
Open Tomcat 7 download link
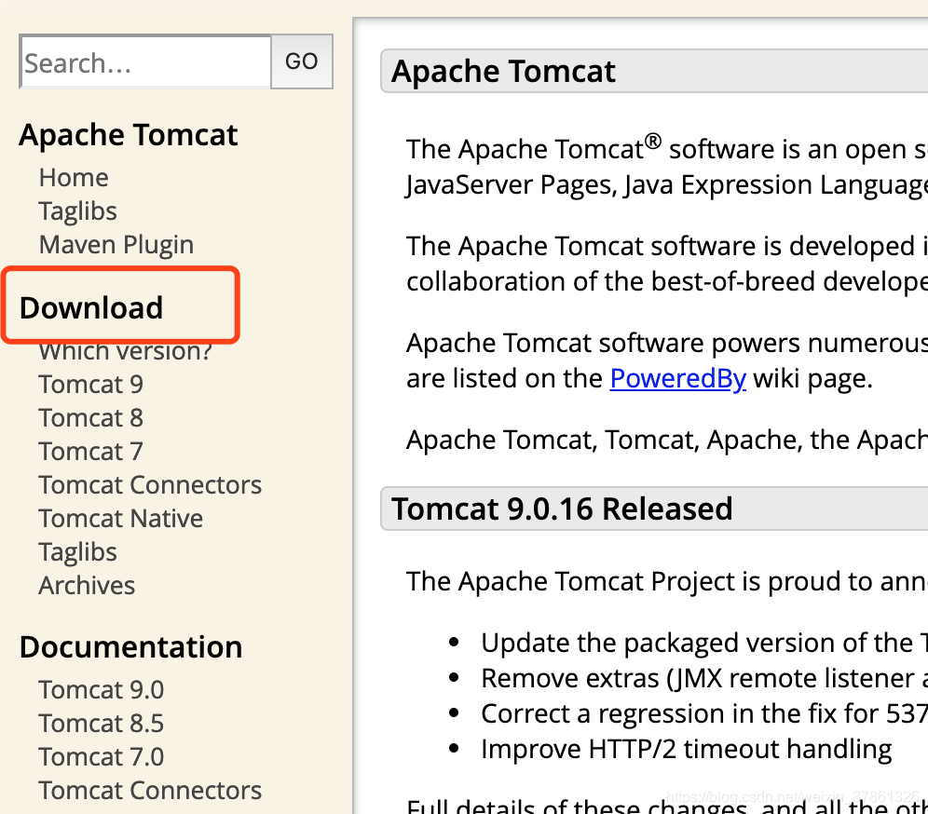[x=91, y=452]
